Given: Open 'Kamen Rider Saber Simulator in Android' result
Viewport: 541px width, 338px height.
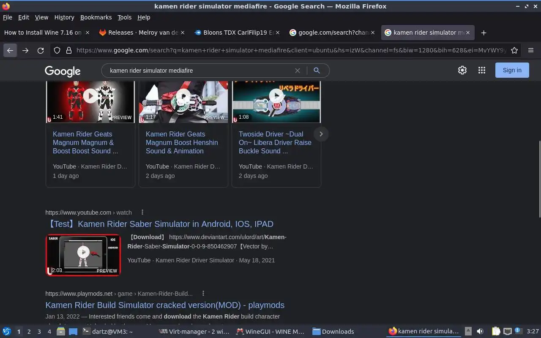Looking at the screenshot, I should tap(159, 224).
